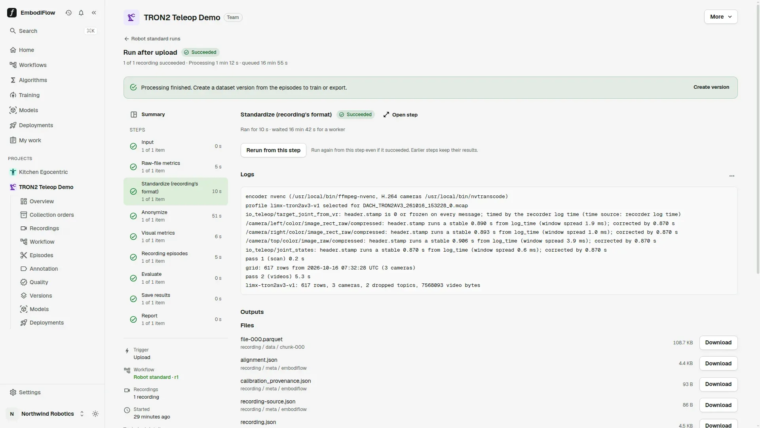Open the history clock icon
Image resolution: width=760 pixels, height=428 pixels.
click(68, 13)
